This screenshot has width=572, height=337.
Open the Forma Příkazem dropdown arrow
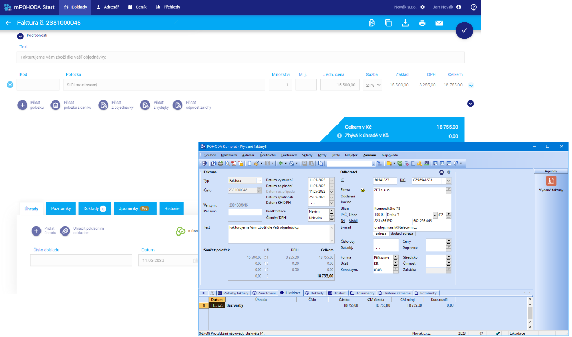(x=395, y=257)
